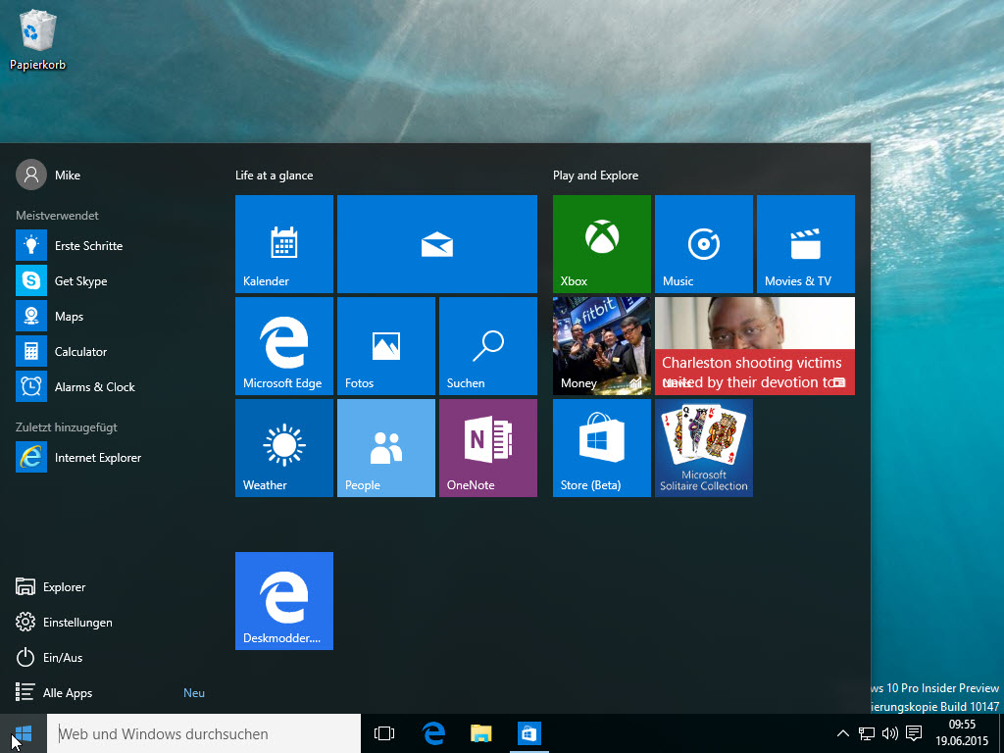This screenshot has width=1004, height=753.
Task: Open the Action Center notifications icon
Action: point(914,733)
